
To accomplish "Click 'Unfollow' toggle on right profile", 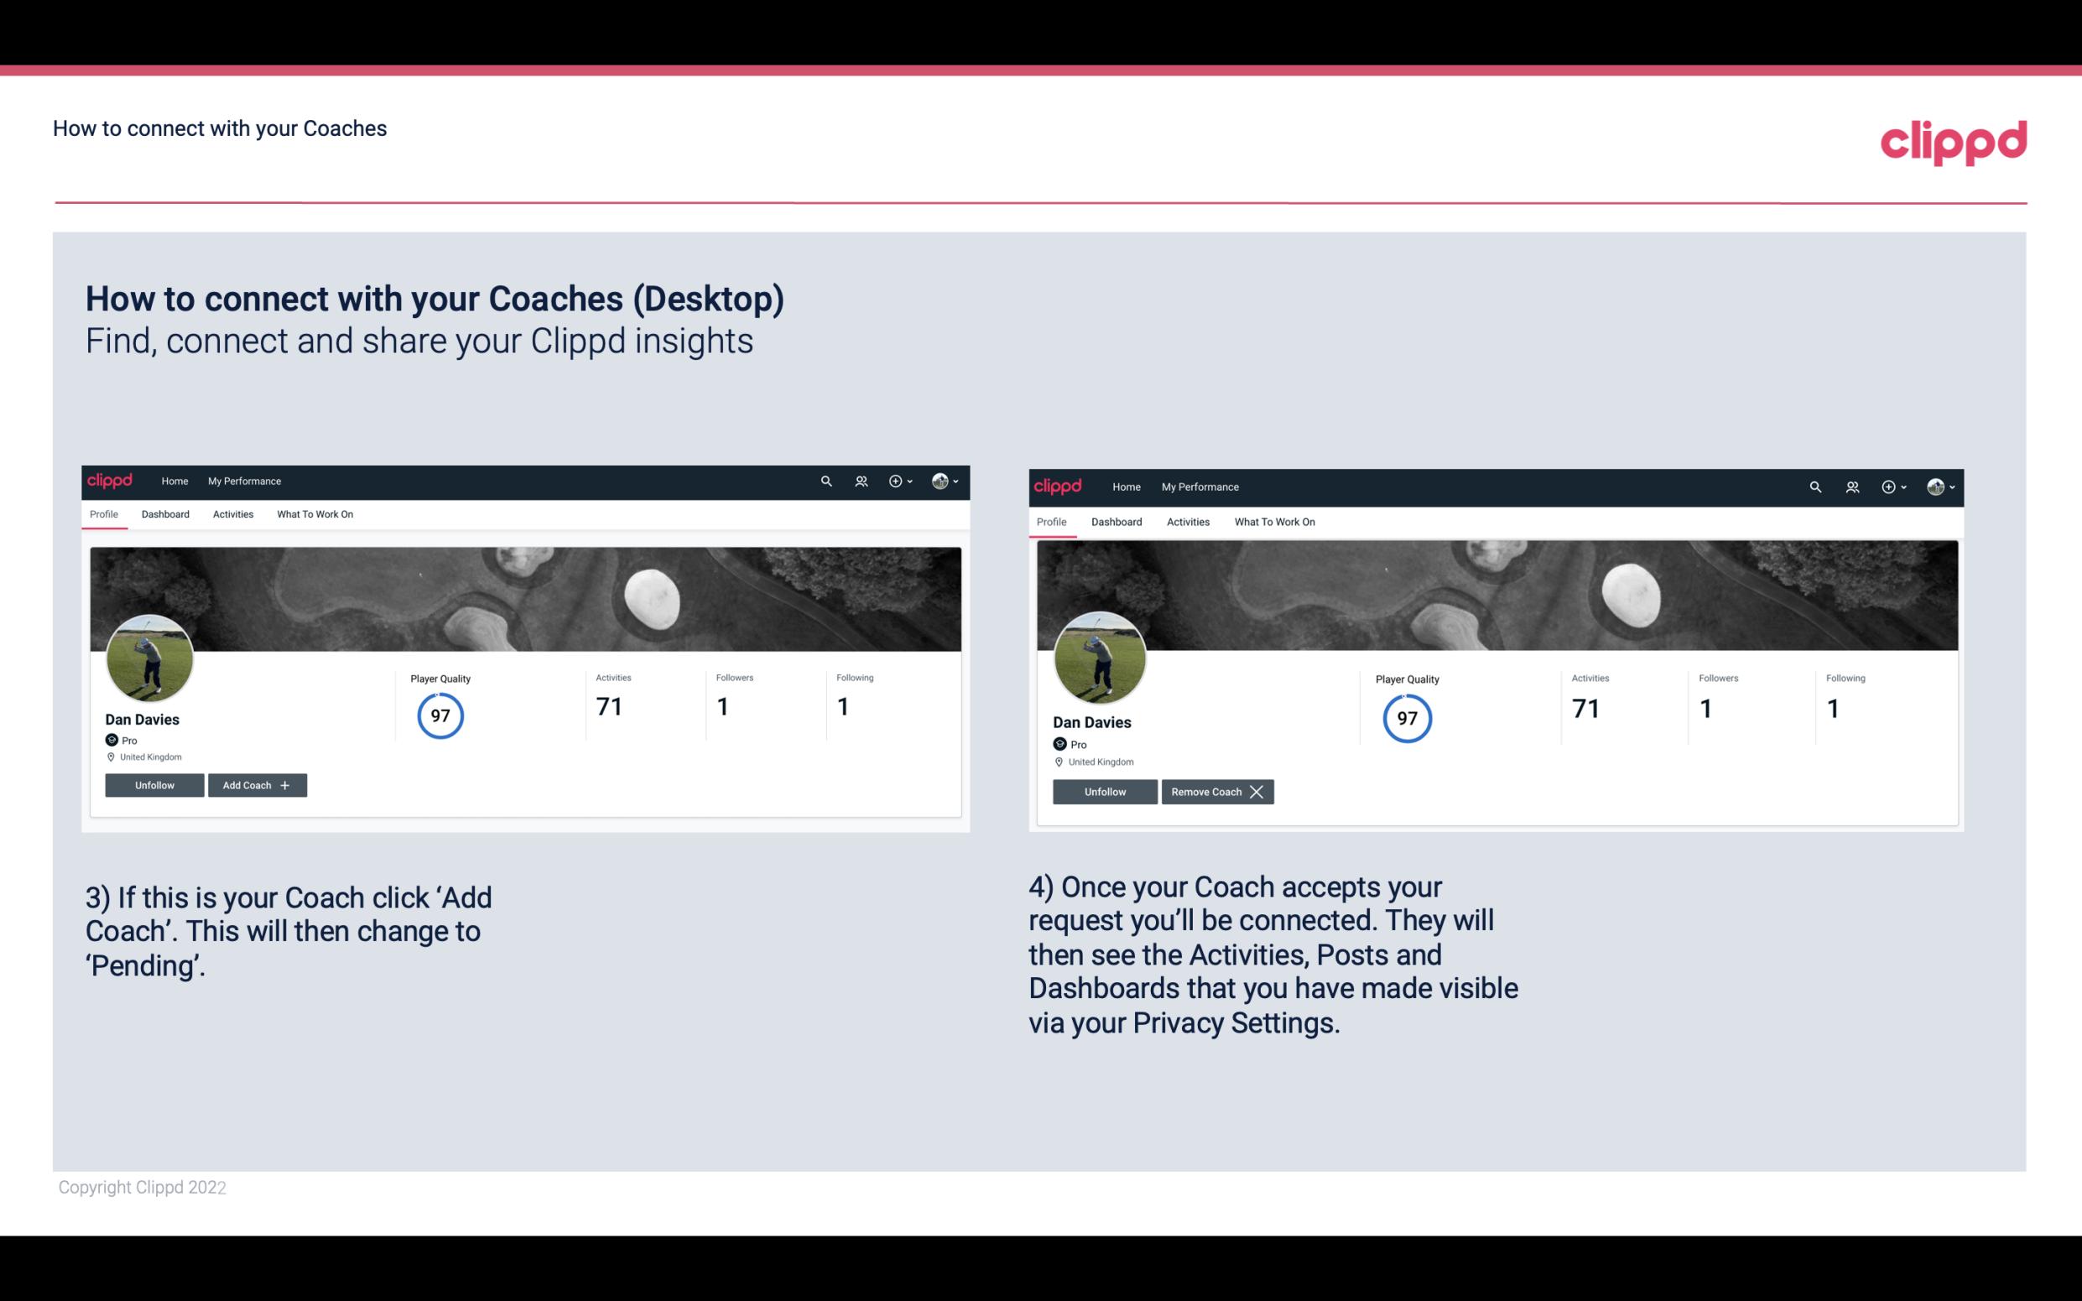I will pyautogui.click(x=1105, y=791).
